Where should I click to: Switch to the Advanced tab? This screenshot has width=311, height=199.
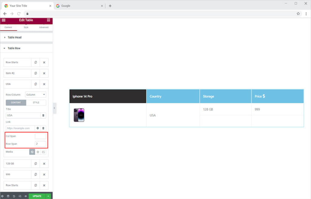pos(44,27)
